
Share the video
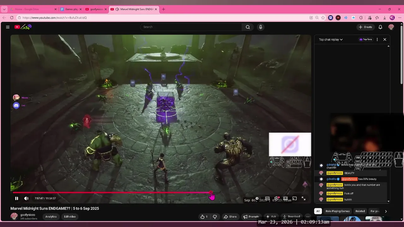(x=230, y=217)
